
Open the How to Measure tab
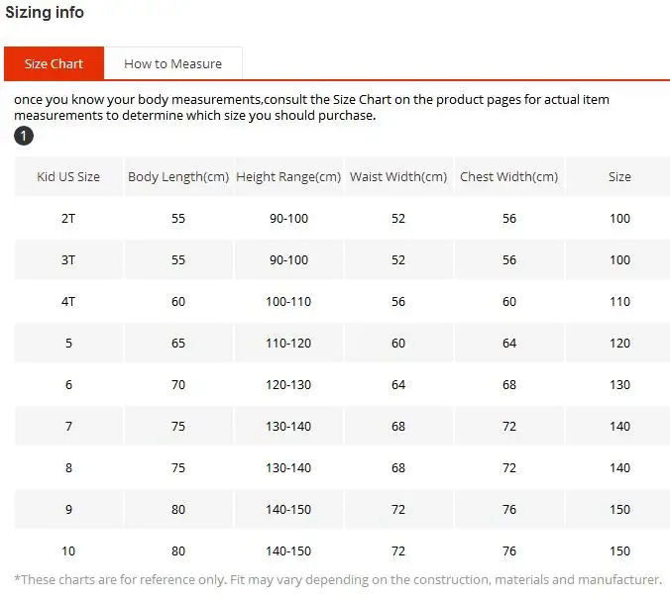coord(172,63)
